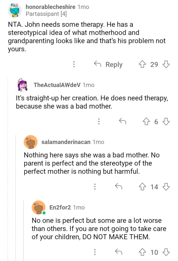Open three-dot menu on salamanderinacan's comment
This screenshot has width=178, height=261.
click(95, 187)
